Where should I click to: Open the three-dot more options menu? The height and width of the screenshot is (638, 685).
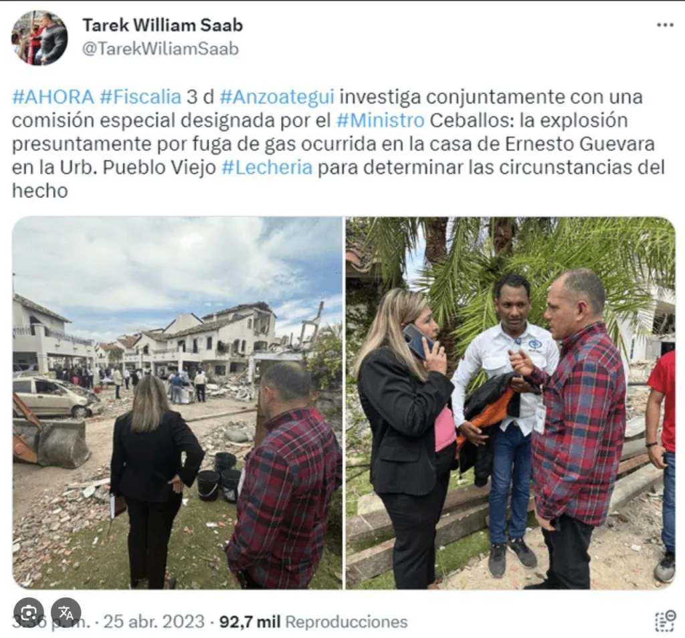point(665,25)
